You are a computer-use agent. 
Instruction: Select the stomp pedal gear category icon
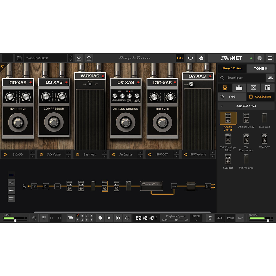pos(225,87)
